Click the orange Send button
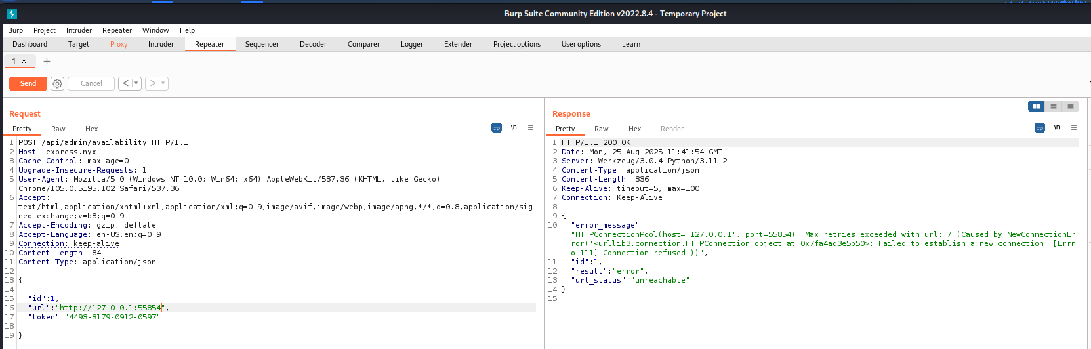The width and height of the screenshot is (1091, 349). pyautogui.click(x=28, y=83)
